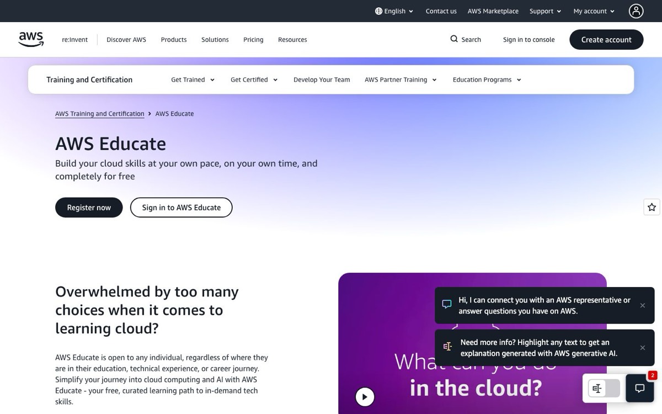Screen dimensions: 662x414
Task: Click the AWS Educate page title
Action: click(110, 144)
